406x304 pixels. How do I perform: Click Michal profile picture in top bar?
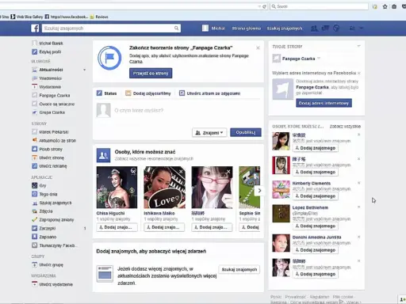click(205, 28)
